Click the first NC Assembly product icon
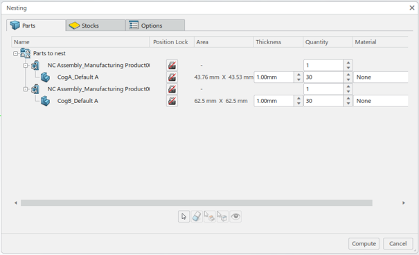Image resolution: width=419 pixels, height=255 pixels. pos(35,66)
